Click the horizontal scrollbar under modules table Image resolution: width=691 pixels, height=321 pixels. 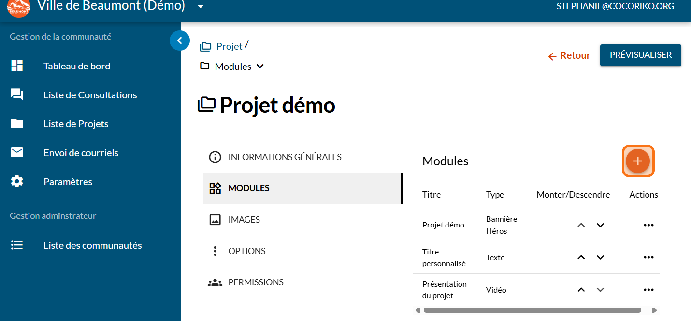tap(532, 310)
